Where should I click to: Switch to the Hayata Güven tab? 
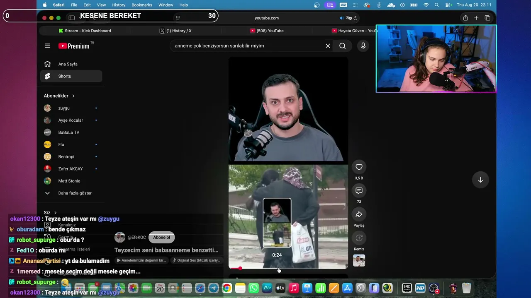tap(354, 31)
